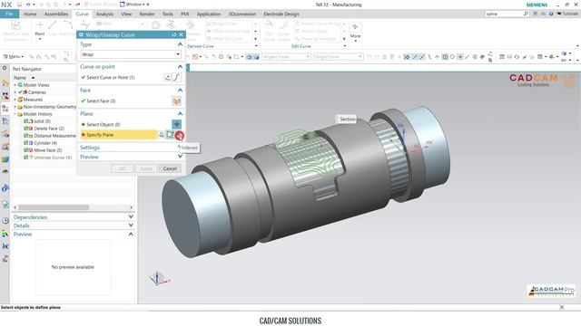The image size is (581, 326).
Task: Open the Single Curve selection dropdown
Action: click(x=339, y=56)
